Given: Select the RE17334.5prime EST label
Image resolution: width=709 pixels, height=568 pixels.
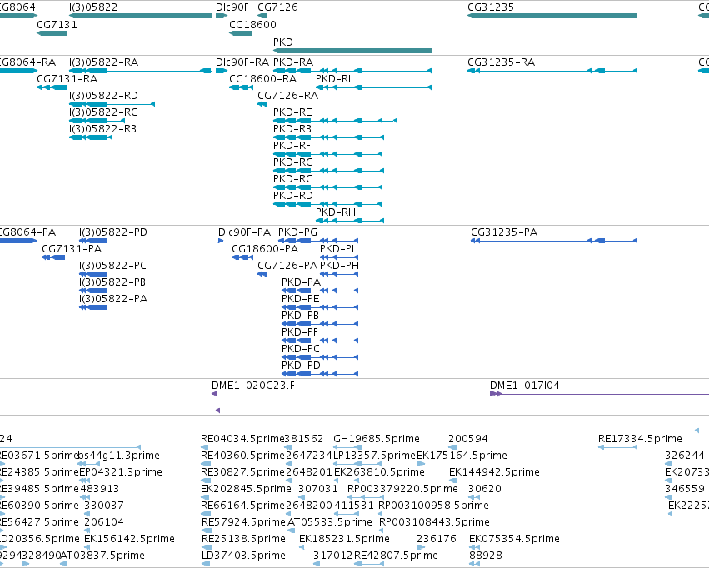Looking at the screenshot, I should pos(641,438).
